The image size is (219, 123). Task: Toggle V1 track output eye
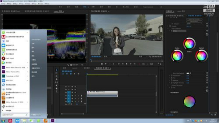75,92
